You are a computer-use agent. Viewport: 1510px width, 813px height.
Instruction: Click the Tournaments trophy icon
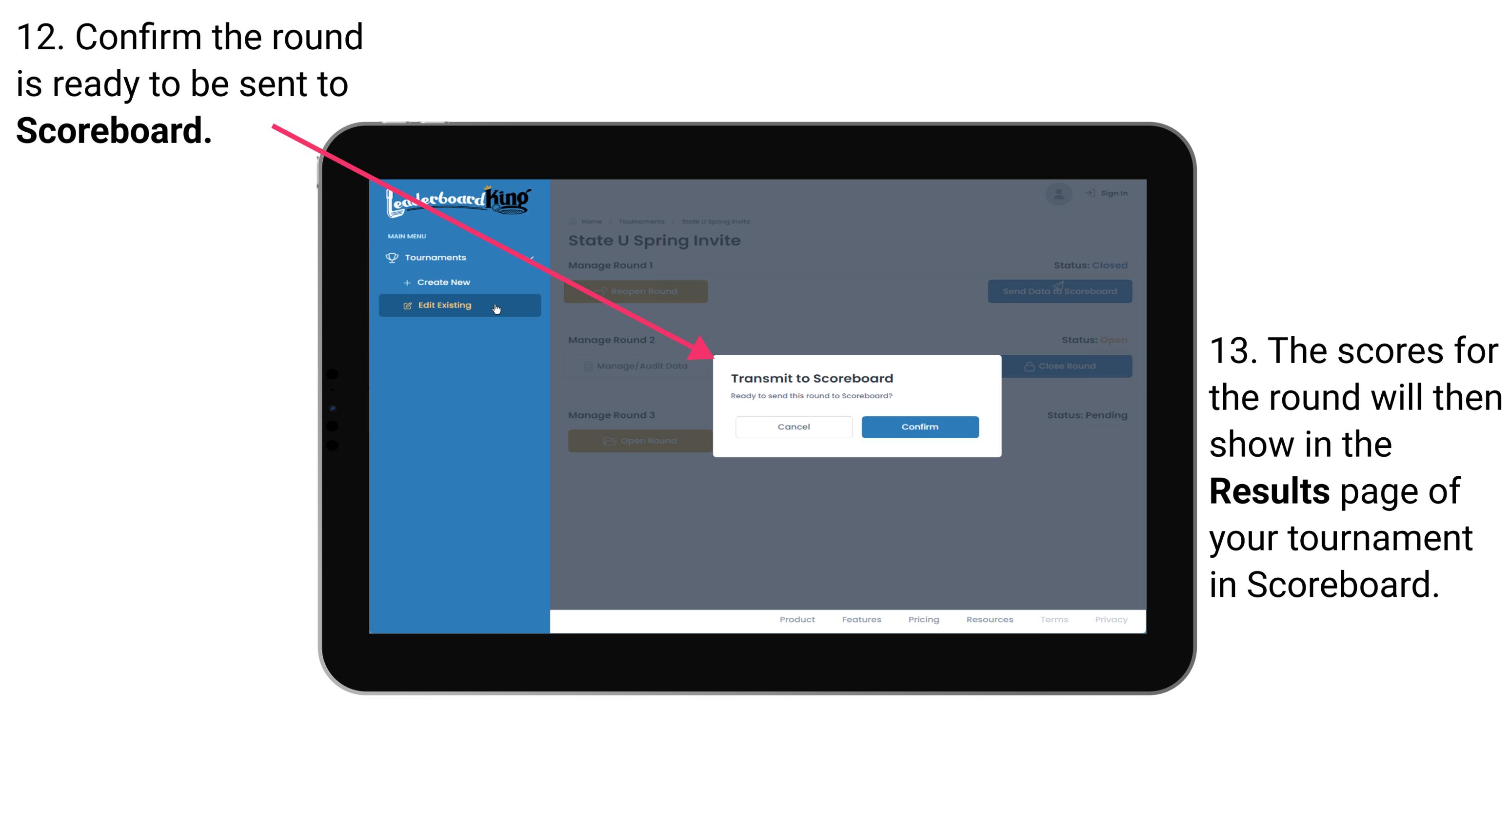coord(392,258)
